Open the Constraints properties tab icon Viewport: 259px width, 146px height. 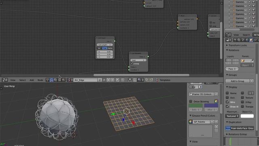click(x=255, y=40)
